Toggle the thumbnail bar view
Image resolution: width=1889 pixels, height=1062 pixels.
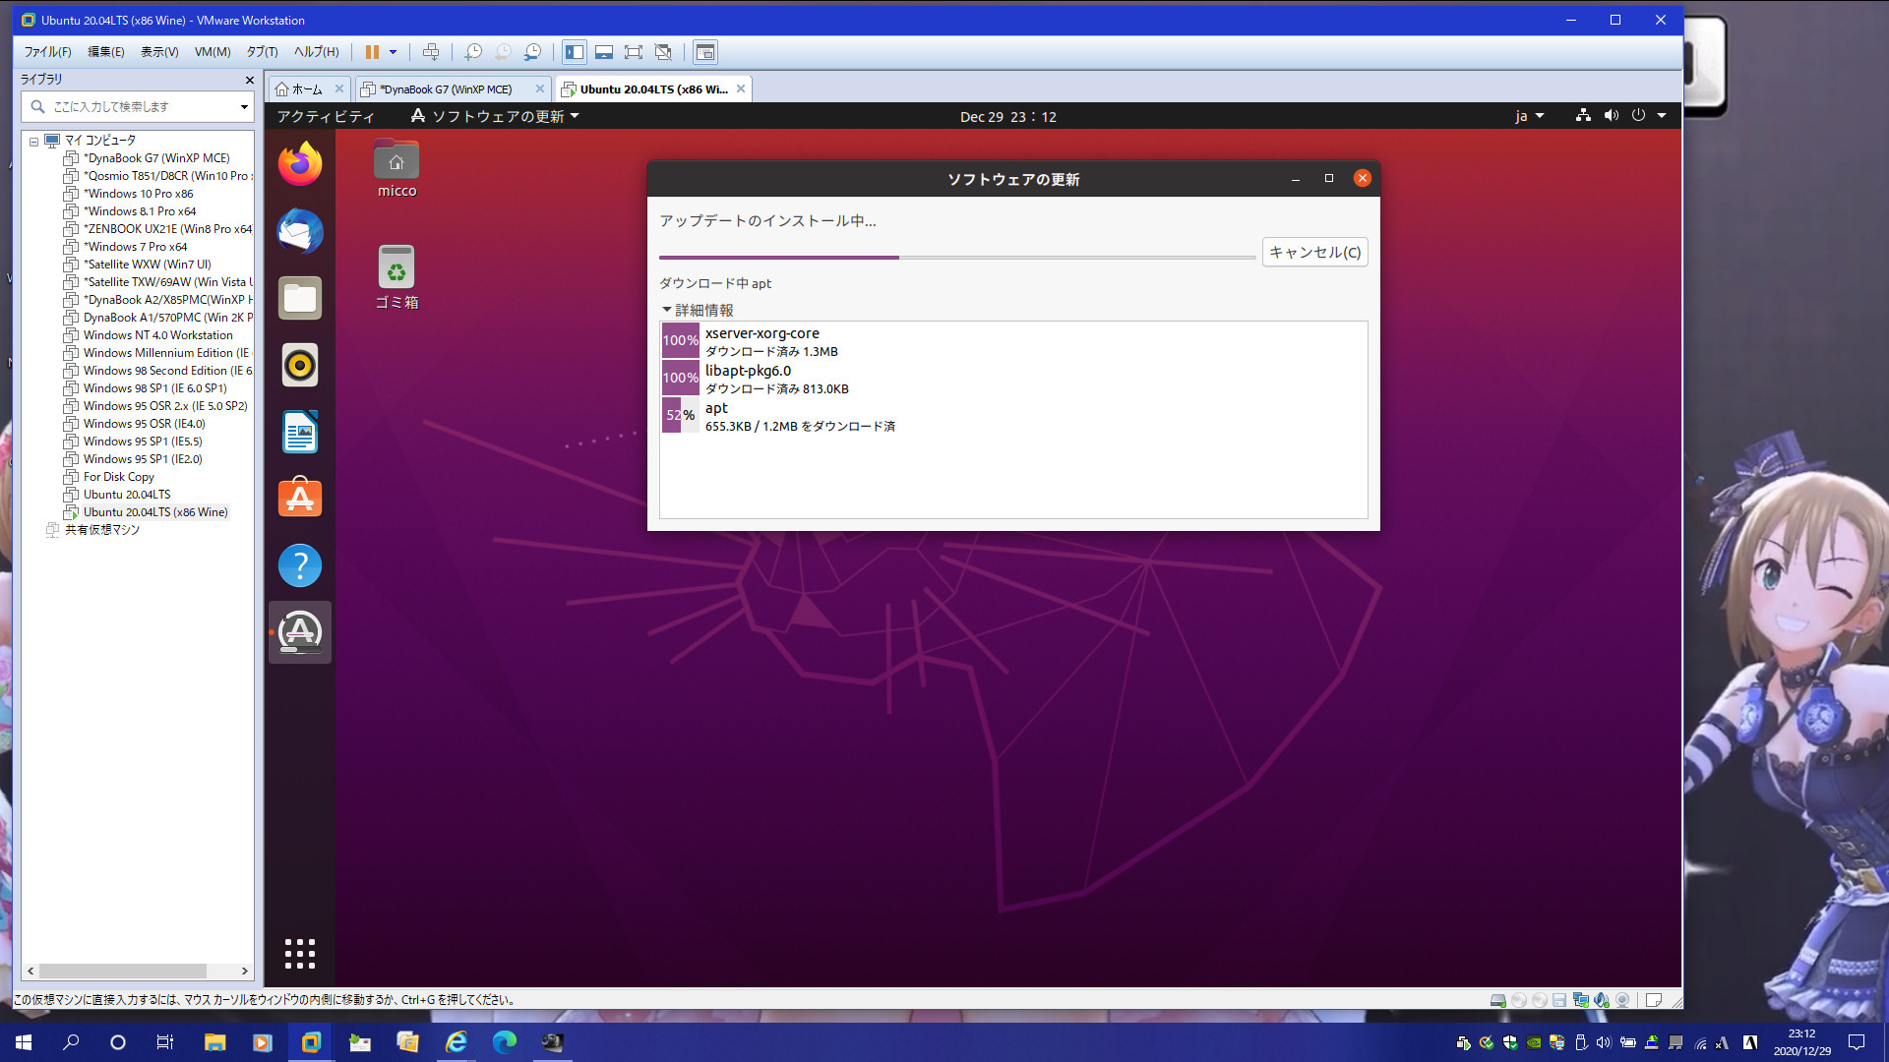pos(604,52)
